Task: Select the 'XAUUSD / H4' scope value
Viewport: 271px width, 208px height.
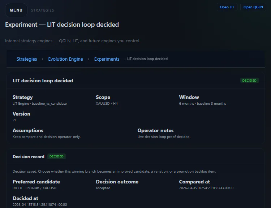Action: pyautogui.click(x=107, y=104)
